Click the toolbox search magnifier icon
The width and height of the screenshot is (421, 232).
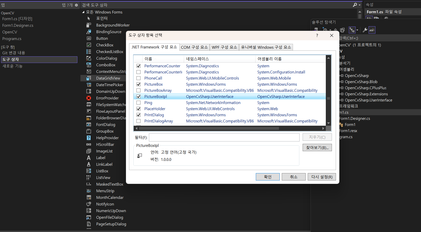coord(355,5)
